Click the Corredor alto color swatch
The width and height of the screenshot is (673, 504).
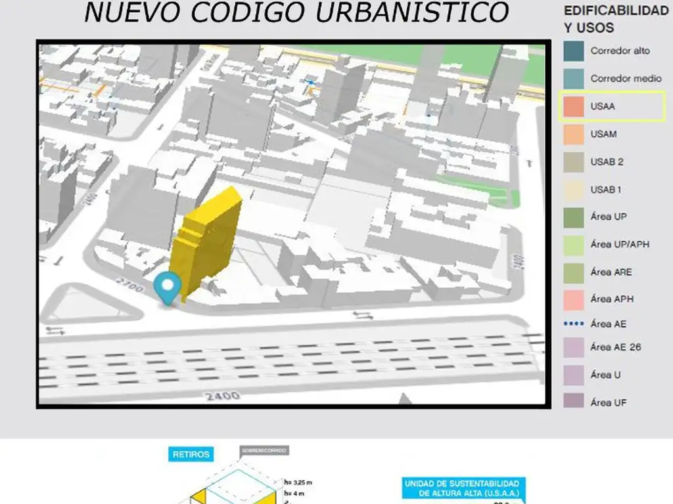[x=573, y=51]
